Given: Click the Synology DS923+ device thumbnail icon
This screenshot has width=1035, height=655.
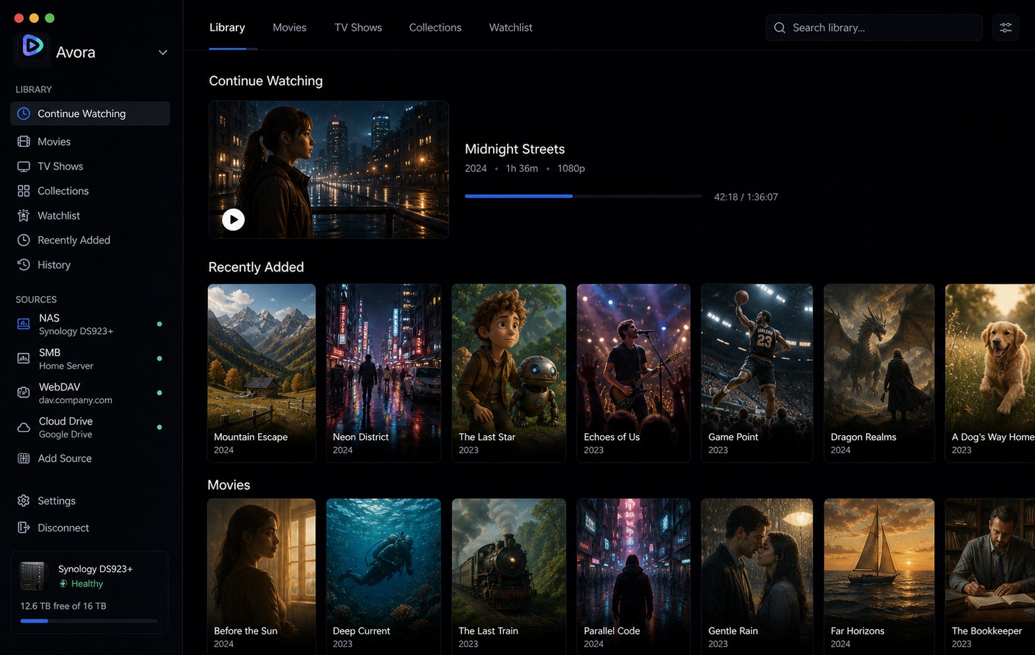Looking at the screenshot, I should pos(33,576).
